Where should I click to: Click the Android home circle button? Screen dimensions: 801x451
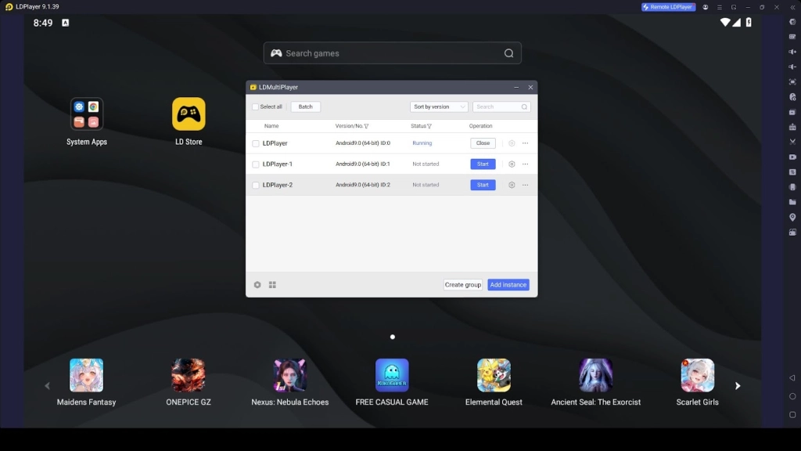(792, 396)
